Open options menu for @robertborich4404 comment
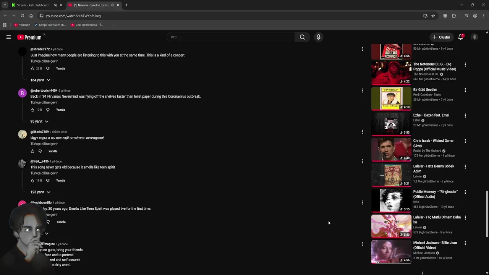The height and width of the screenshot is (275, 489). [x=363, y=91]
